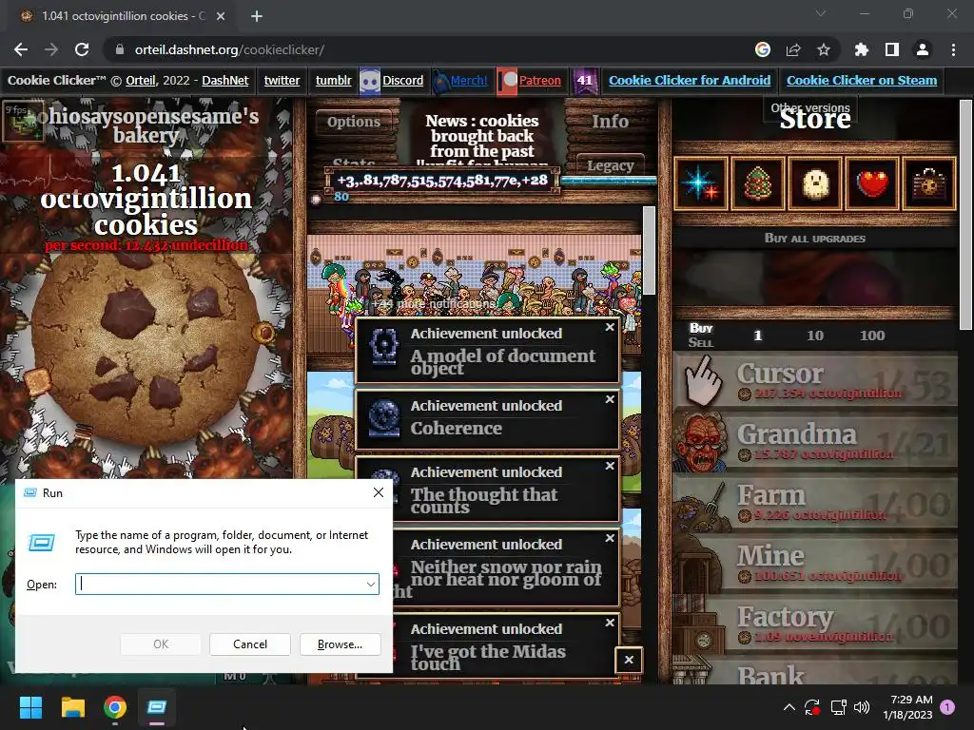Buy a Cursor building
The height and width of the screenshot is (730, 974).
[x=815, y=380]
